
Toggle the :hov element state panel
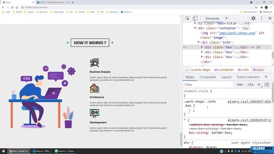(239, 85)
